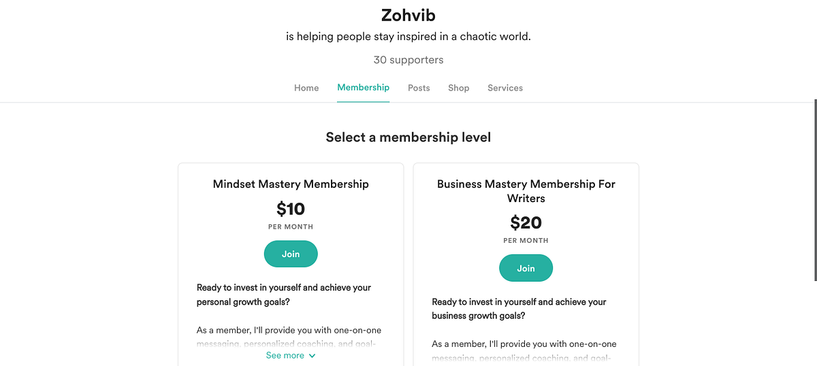Screen dimensions: 817x366
Task: Click the Select a membership level heading
Action: [x=408, y=137]
